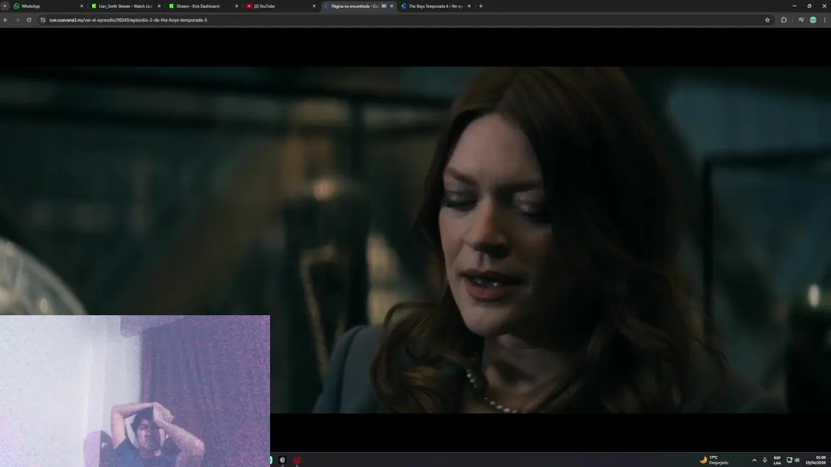Open the network tray icon
831x467 pixels.
[x=789, y=460]
